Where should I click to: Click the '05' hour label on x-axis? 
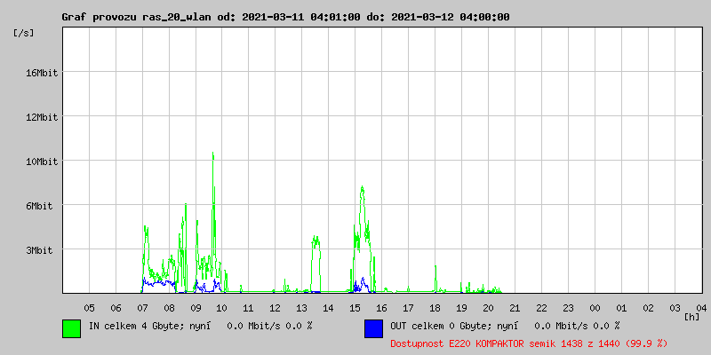[90, 308]
